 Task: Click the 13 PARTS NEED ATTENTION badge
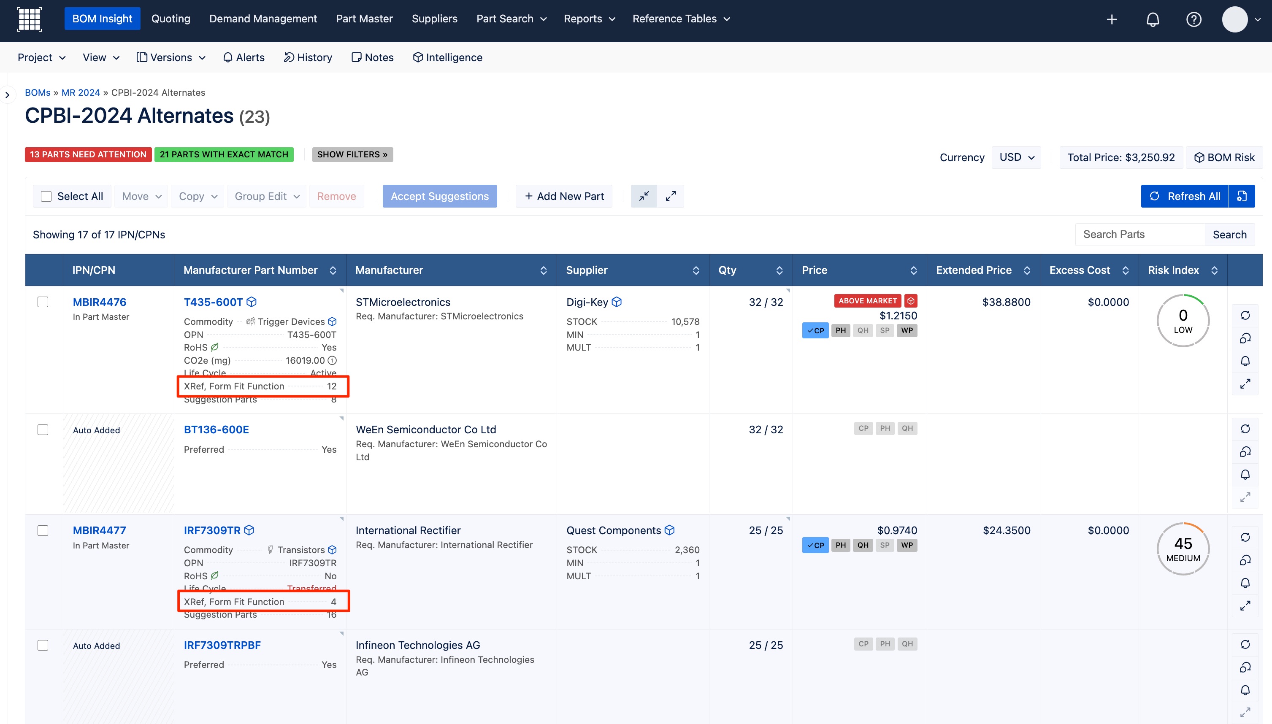click(x=88, y=155)
